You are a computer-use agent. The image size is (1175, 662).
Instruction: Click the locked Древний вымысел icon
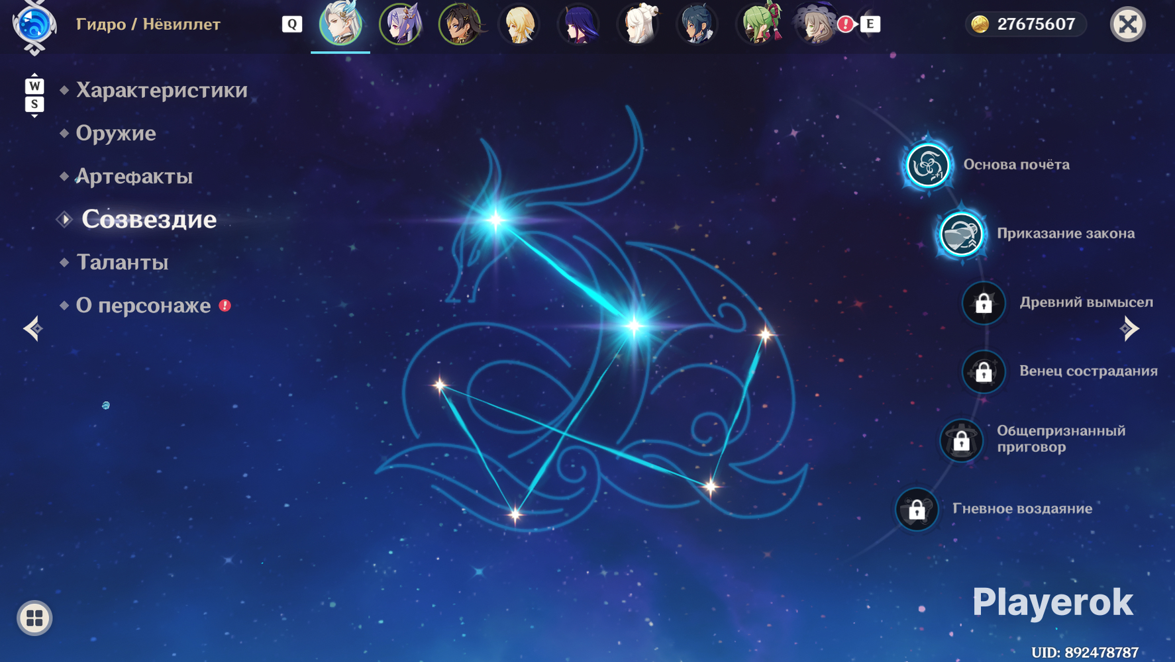984,303
